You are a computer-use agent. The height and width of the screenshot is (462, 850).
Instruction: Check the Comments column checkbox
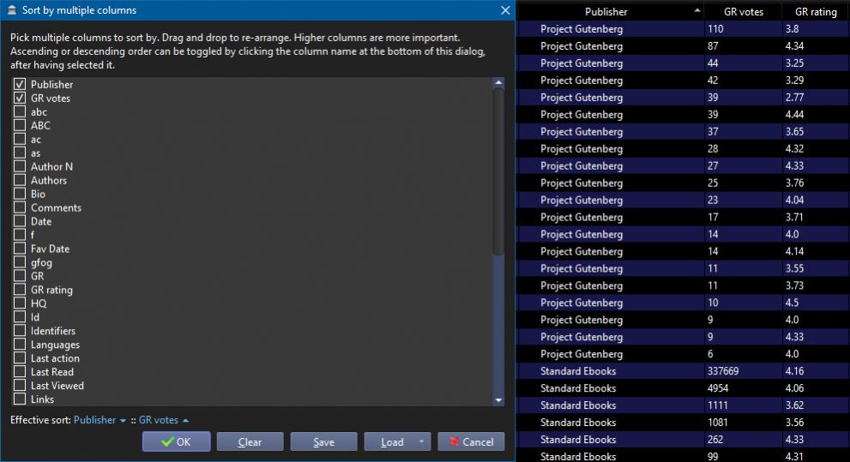point(20,207)
